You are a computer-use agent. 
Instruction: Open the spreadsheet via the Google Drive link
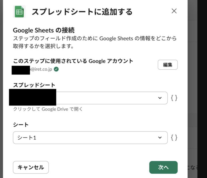[48, 109]
